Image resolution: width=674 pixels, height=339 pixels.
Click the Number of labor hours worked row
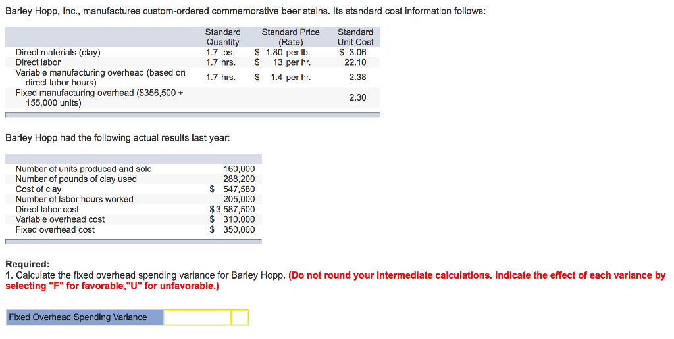point(134,199)
